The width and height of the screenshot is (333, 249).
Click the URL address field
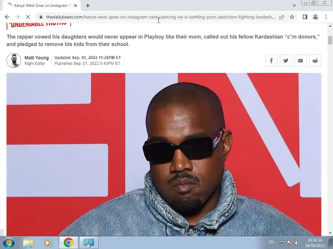160,17
